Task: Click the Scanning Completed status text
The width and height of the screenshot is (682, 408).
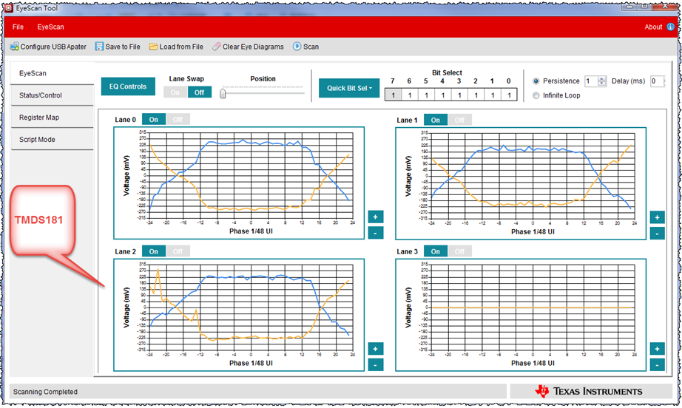Action: 45,392
